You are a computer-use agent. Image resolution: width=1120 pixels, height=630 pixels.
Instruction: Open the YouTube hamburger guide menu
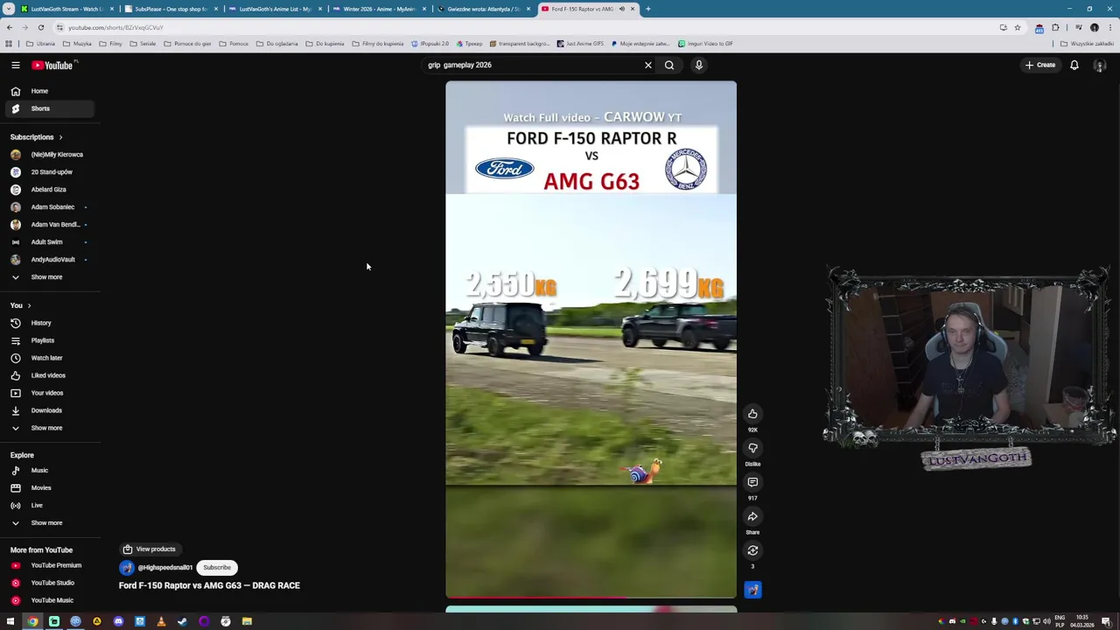click(16, 65)
